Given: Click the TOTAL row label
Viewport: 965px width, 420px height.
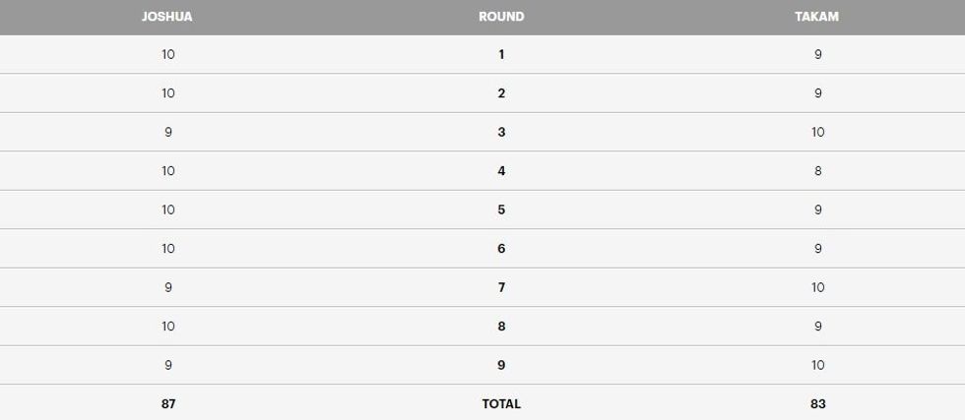Looking at the screenshot, I should pyautogui.click(x=501, y=403).
